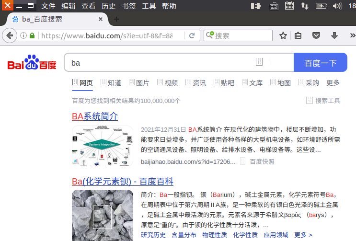Switch to the 贴吧 tab
Viewport: 356px width, 241px height.
[x=224, y=83]
